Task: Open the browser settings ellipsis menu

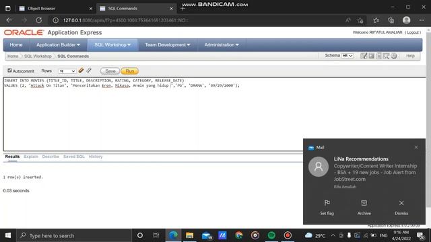Action: [422, 20]
